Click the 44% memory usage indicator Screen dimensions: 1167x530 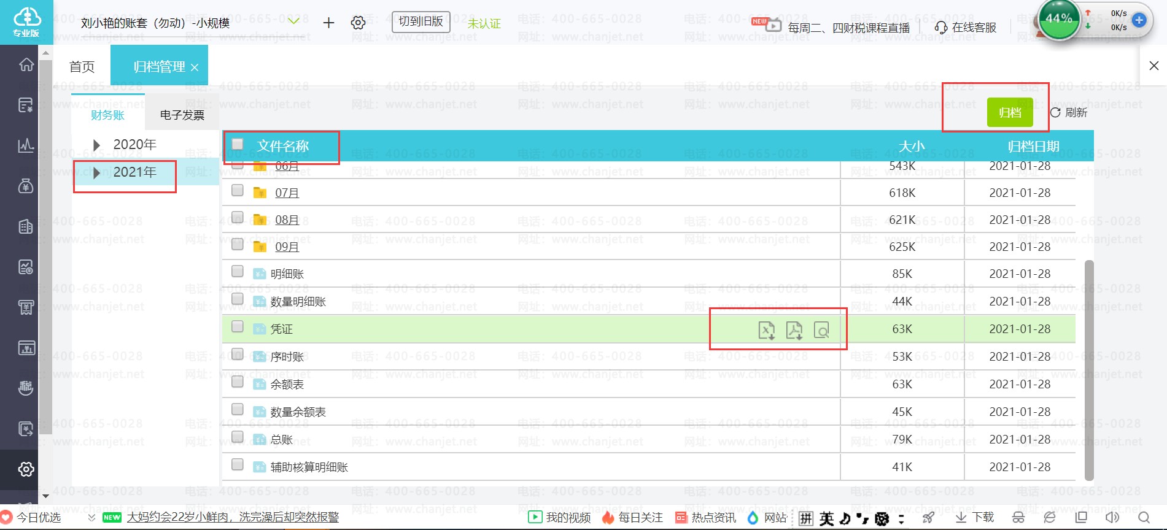pyautogui.click(x=1058, y=19)
